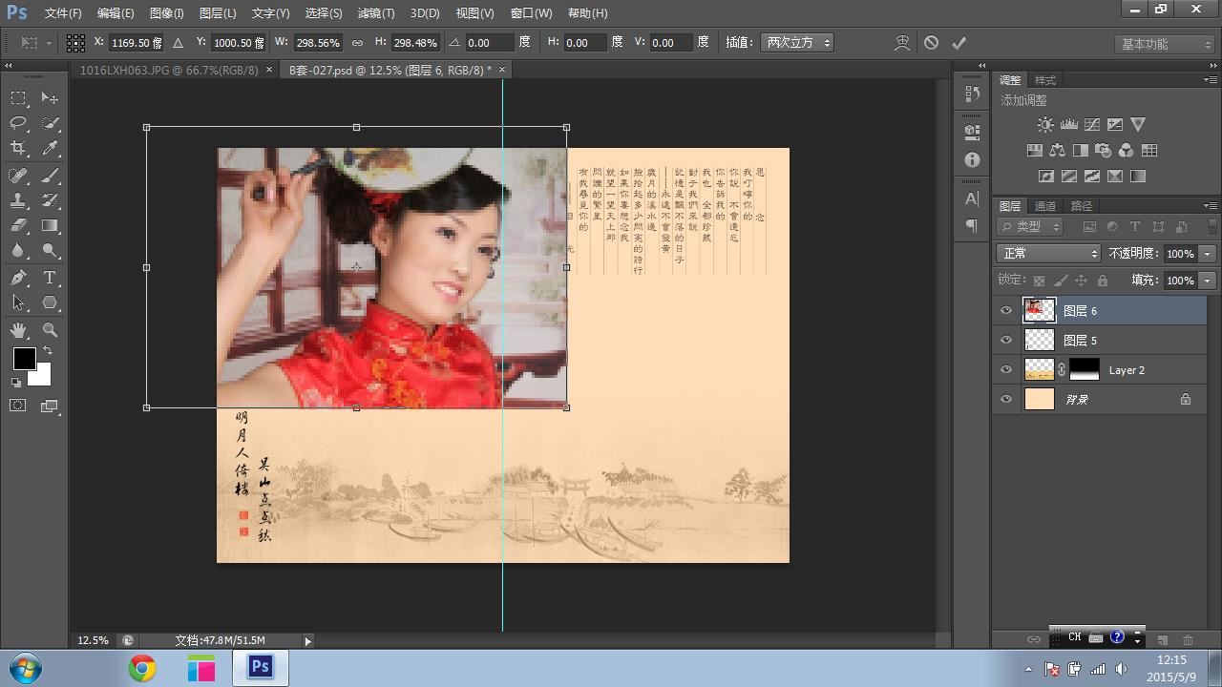Open fill 填充 slider dropdown
This screenshot has width=1222, height=687.
coord(1208,281)
